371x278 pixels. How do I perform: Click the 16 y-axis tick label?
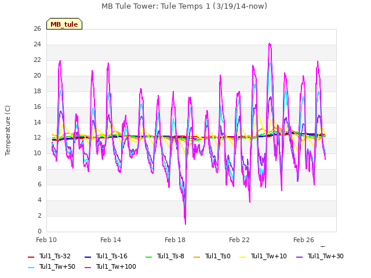[x=37, y=107]
